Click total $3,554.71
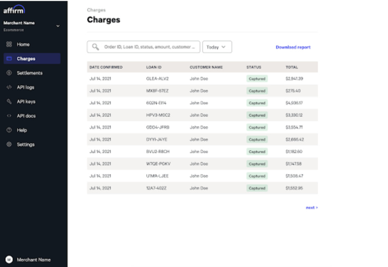The width and height of the screenshot is (388, 267). (x=294, y=127)
